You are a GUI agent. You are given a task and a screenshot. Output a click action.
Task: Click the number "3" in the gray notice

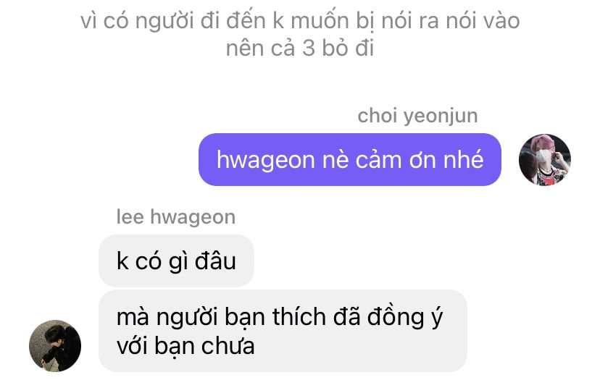(x=309, y=48)
